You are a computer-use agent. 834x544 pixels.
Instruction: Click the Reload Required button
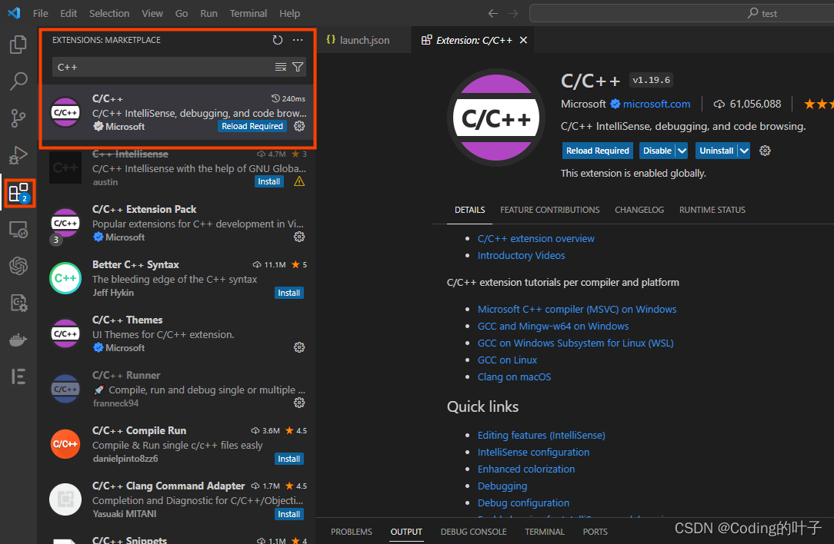click(598, 150)
